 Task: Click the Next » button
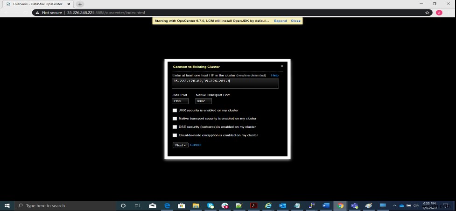[180, 145]
